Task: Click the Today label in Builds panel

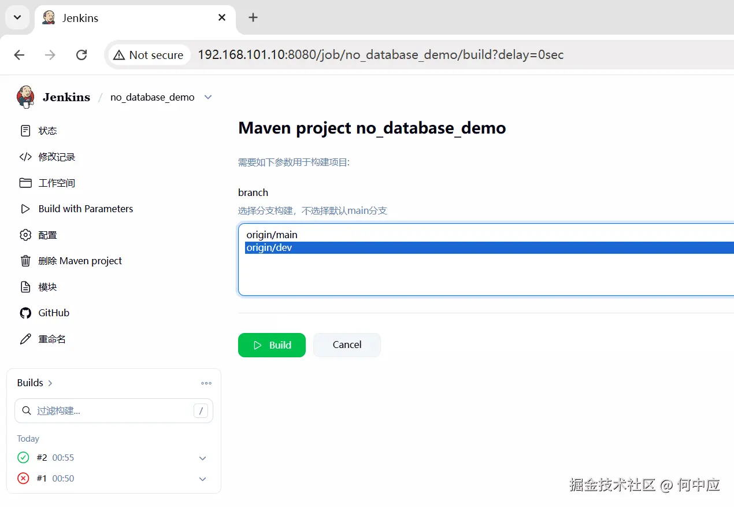Action: click(x=28, y=439)
